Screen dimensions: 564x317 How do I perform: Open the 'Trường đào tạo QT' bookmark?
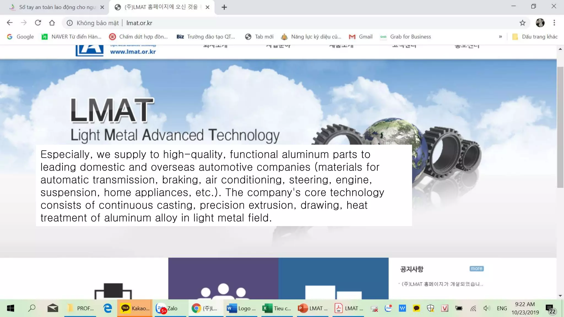tap(206, 37)
